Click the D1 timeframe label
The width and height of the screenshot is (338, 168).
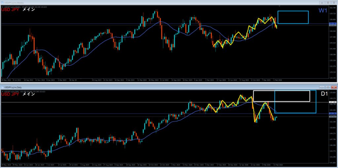324,94
